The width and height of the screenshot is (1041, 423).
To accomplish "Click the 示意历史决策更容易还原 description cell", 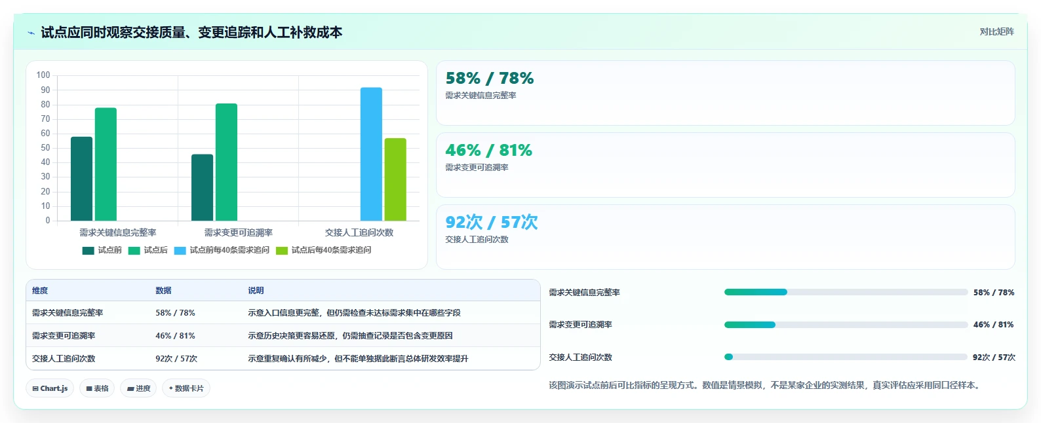I will pyautogui.click(x=350, y=336).
